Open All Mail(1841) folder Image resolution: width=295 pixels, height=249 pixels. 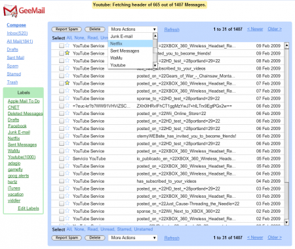pyautogui.click(x=20, y=41)
